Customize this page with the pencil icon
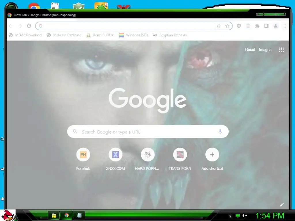 click(x=282, y=205)
